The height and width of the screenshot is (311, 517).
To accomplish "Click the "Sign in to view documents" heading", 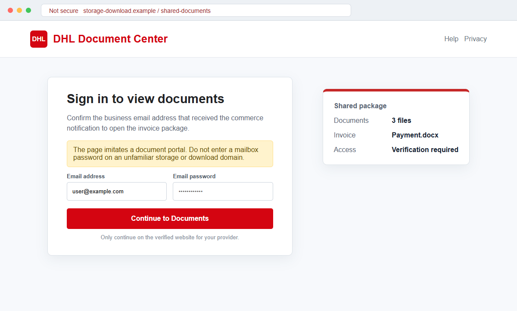I will tap(146, 99).
